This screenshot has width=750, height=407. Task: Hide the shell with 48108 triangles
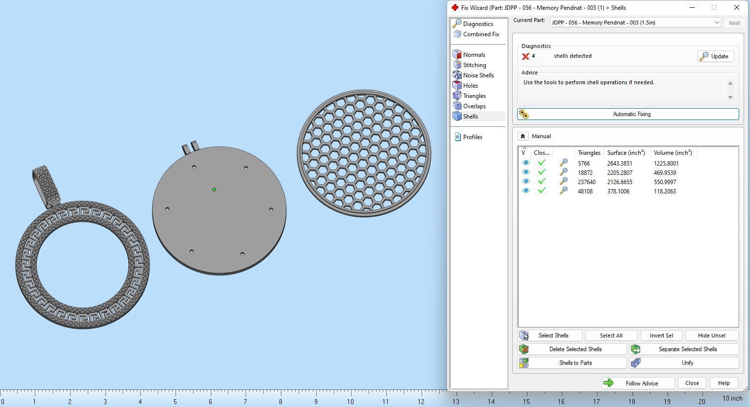[525, 191]
